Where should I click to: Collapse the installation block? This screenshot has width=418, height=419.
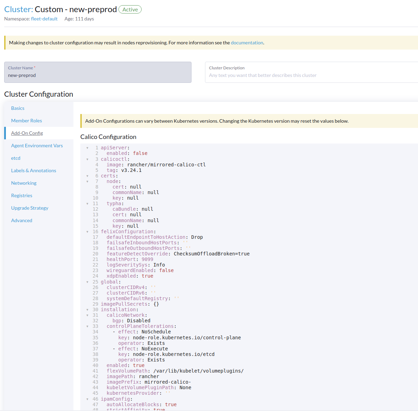[87, 309]
